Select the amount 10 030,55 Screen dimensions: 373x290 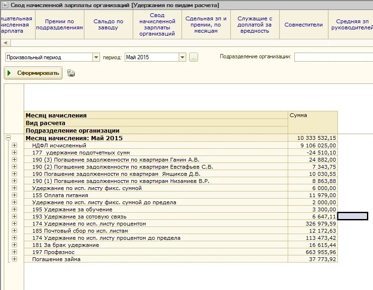[x=313, y=174]
